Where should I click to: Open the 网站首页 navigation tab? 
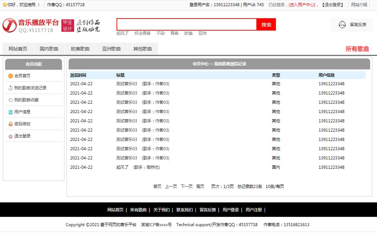[x=18, y=49]
